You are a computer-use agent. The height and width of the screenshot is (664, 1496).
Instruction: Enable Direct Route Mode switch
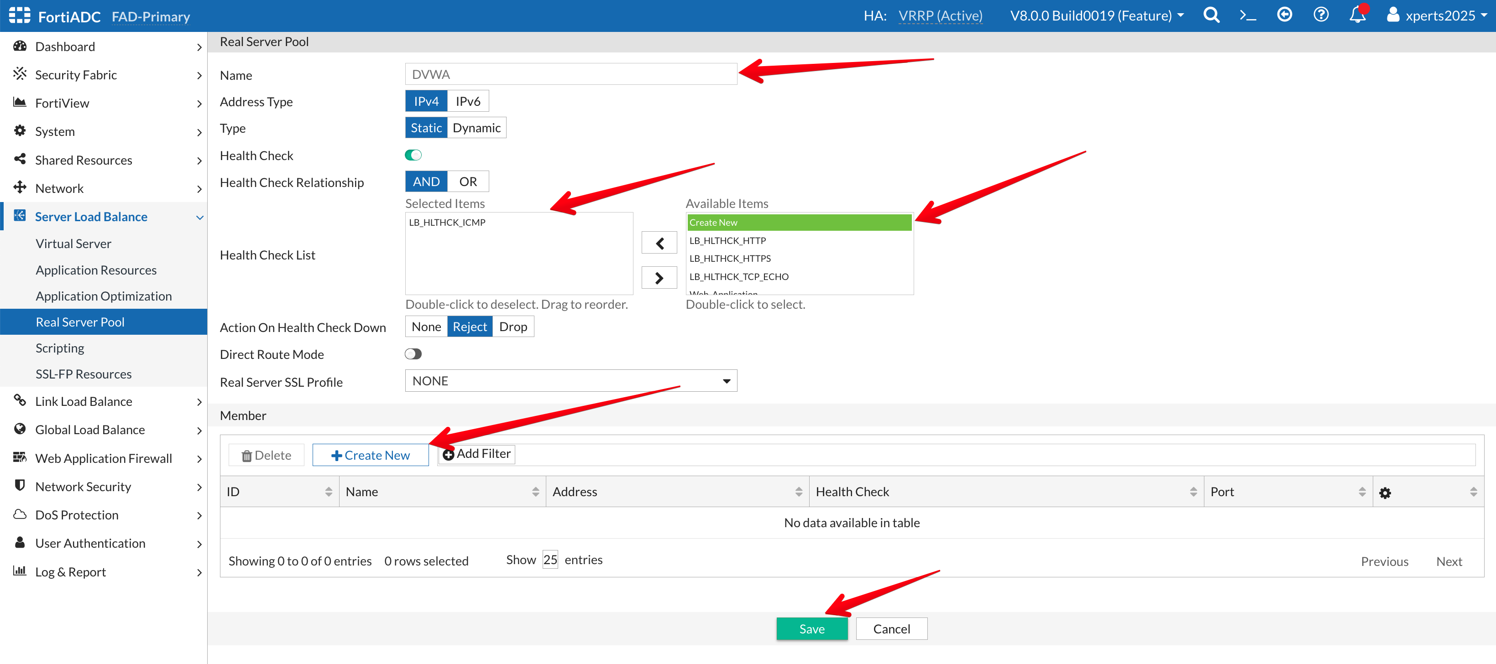click(x=413, y=354)
